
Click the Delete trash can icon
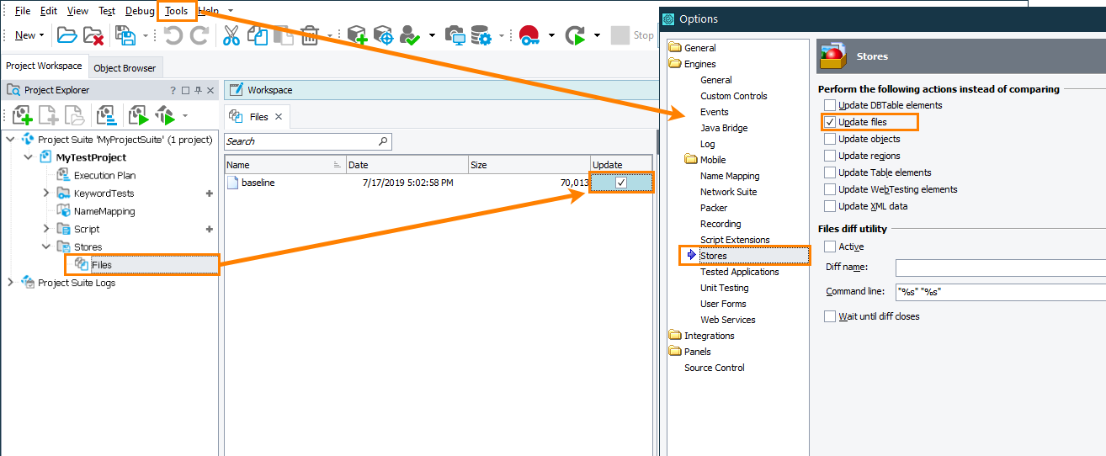click(x=310, y=35)
